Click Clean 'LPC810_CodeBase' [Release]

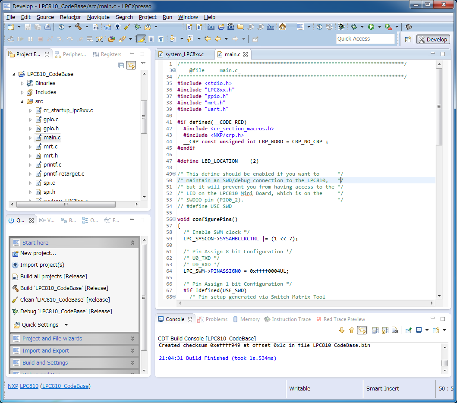pos(65,300)
